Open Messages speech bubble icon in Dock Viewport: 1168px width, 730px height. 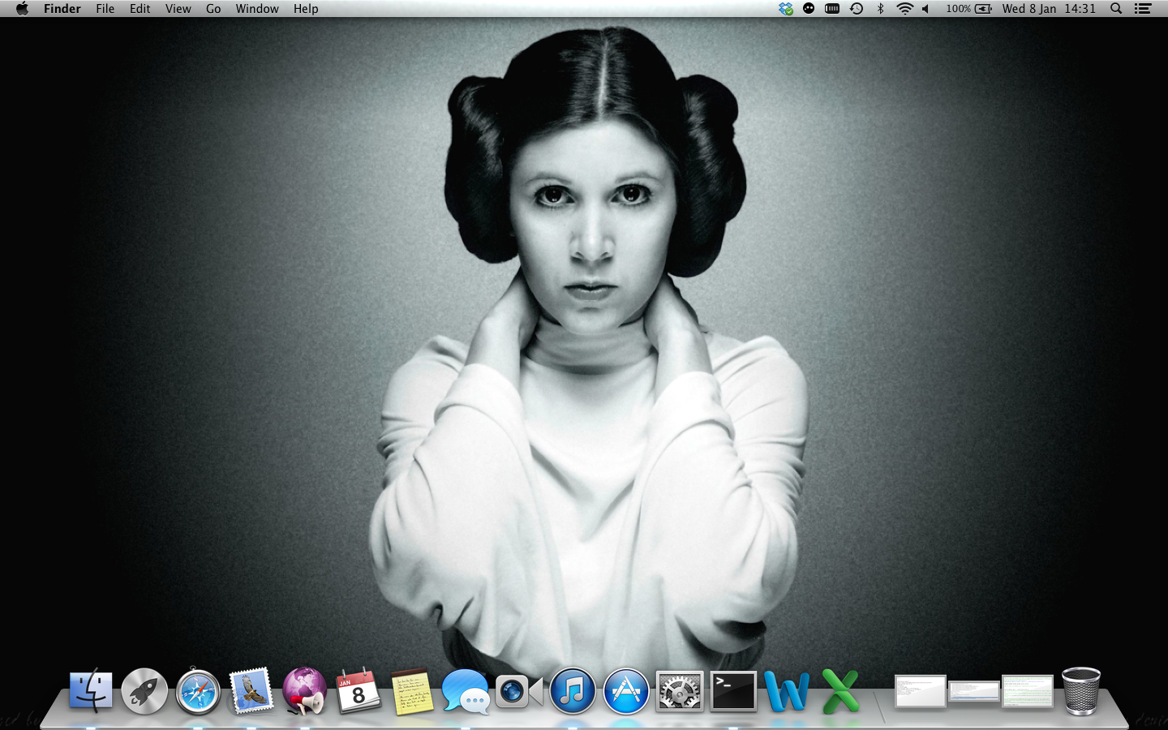(466, 692)
